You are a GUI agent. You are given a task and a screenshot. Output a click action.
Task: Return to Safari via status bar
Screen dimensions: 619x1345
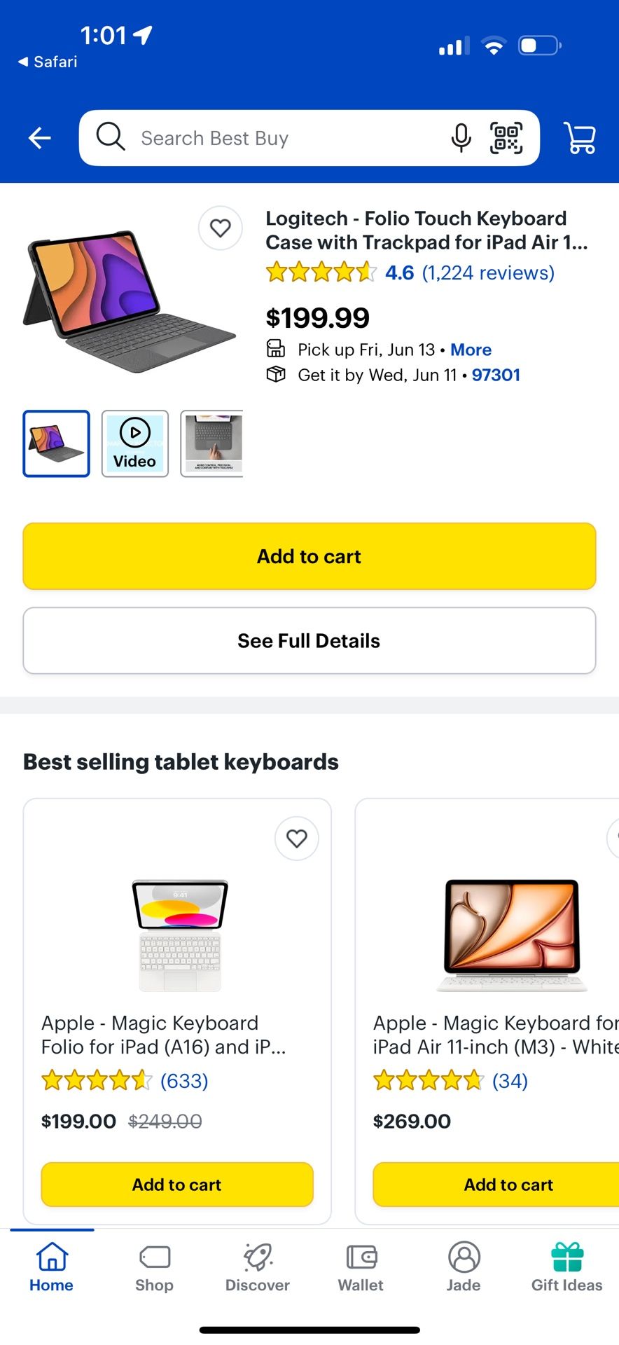tap(48, 62)
